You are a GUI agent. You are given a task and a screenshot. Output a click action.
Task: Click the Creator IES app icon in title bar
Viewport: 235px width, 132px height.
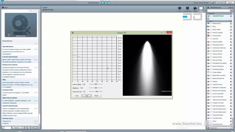pyautogui.click(x=73, y=33)
